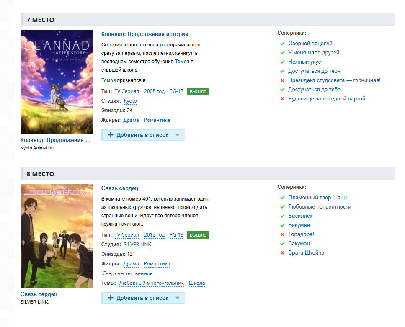The image size is (405, 327).
Task: Filter by TV Сериал in the Связь сердец entry
Action: (126, 235)
